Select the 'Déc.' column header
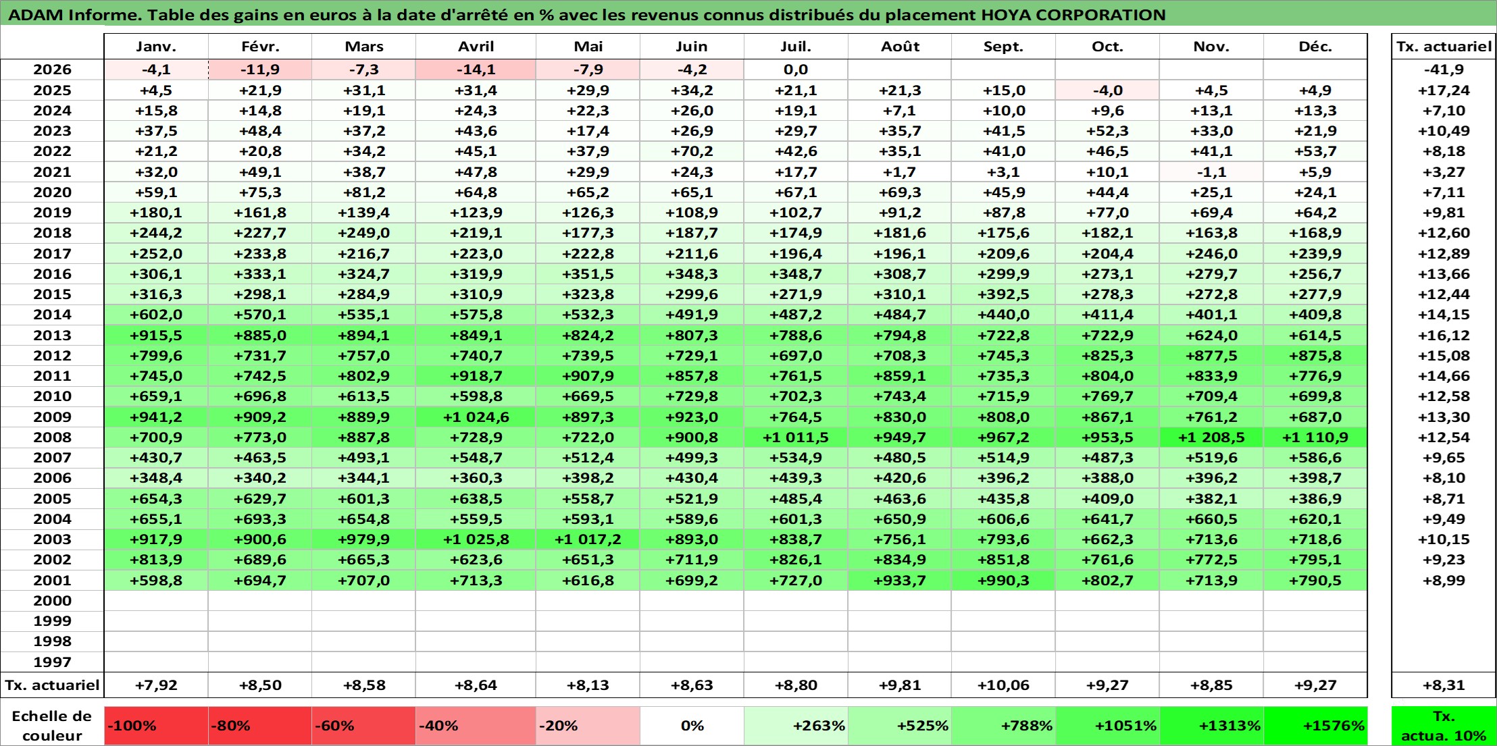1497x746 pixels. pos(1315,47)
